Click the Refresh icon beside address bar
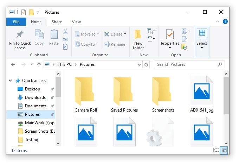The height and width of the screenshot is (164, 239). [146, 64]
